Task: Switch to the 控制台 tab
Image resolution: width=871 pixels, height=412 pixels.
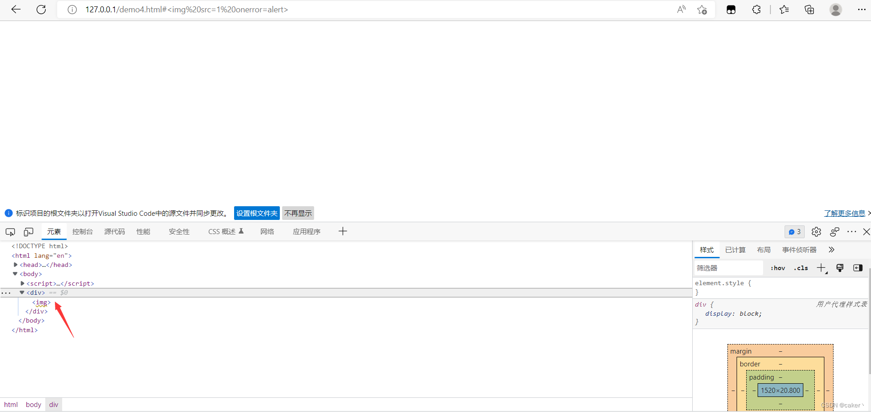Action: point(82,232)
